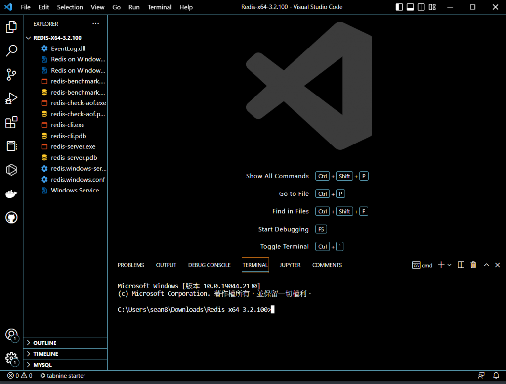Select redis-check-aof.exe in explorer
Viewport: 506px width, 384px height.
[66, 103]
